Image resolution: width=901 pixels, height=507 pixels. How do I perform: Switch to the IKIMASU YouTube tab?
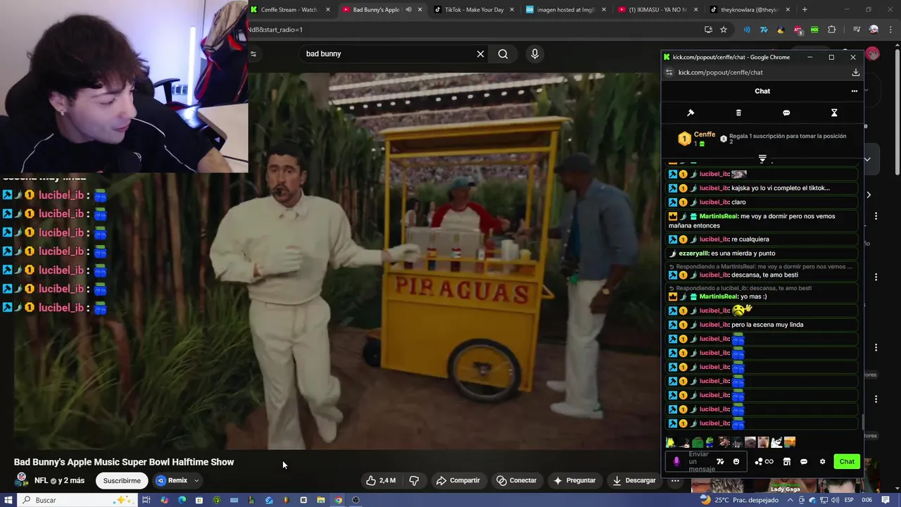click(657, 9)
